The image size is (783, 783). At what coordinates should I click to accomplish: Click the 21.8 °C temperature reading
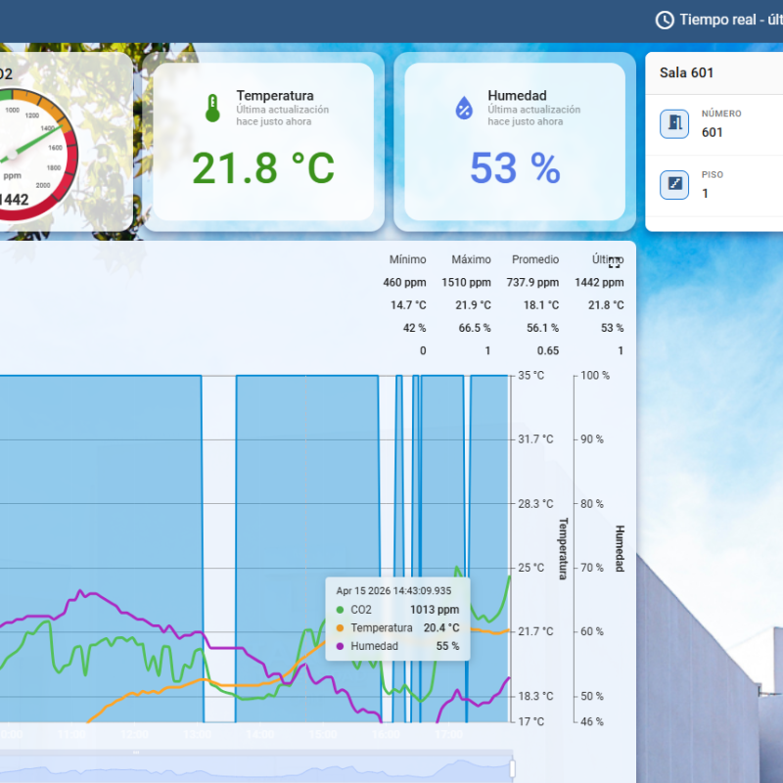pos(262,168)
